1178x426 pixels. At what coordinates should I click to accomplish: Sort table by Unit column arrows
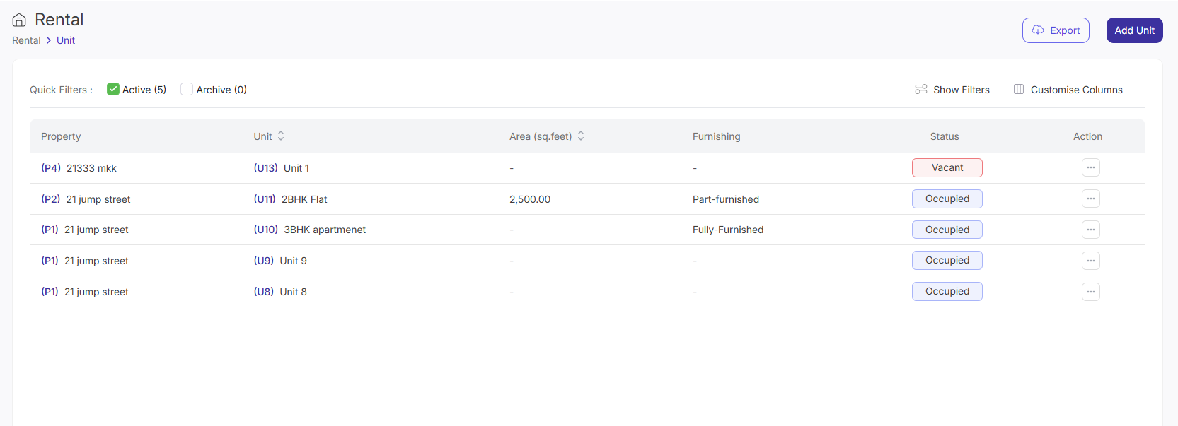click(x=281, y=136)
